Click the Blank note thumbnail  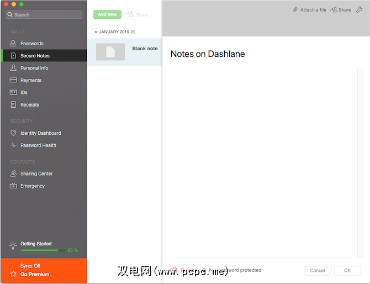[110, 52]
